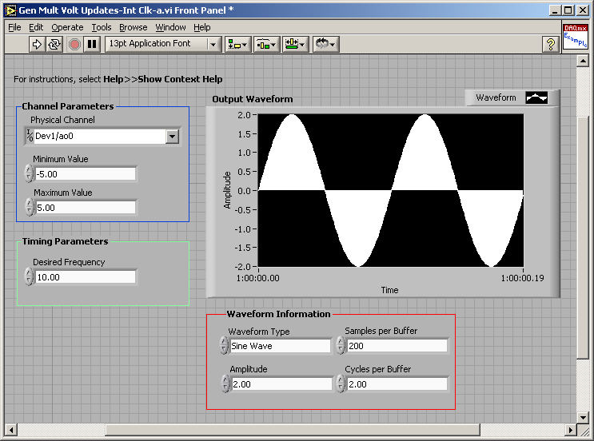Open the Tools menu

(x=102, y=27)
